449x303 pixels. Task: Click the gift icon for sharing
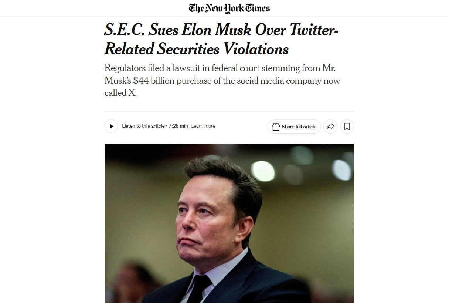[276, 127]
